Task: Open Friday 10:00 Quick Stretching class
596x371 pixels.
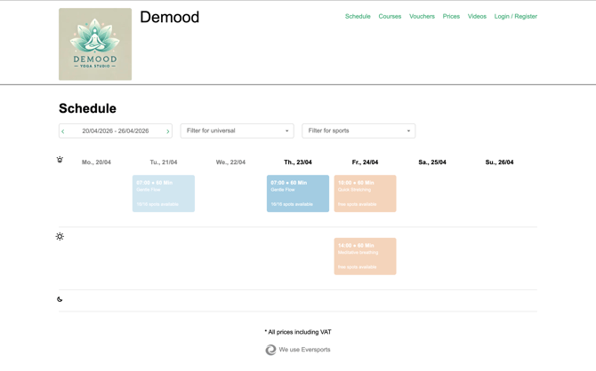Action: (x=365, y=193)
